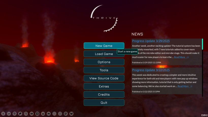208x117 pixels.
Task: Click the Thrive logo at the top
Action: point(104,18)
